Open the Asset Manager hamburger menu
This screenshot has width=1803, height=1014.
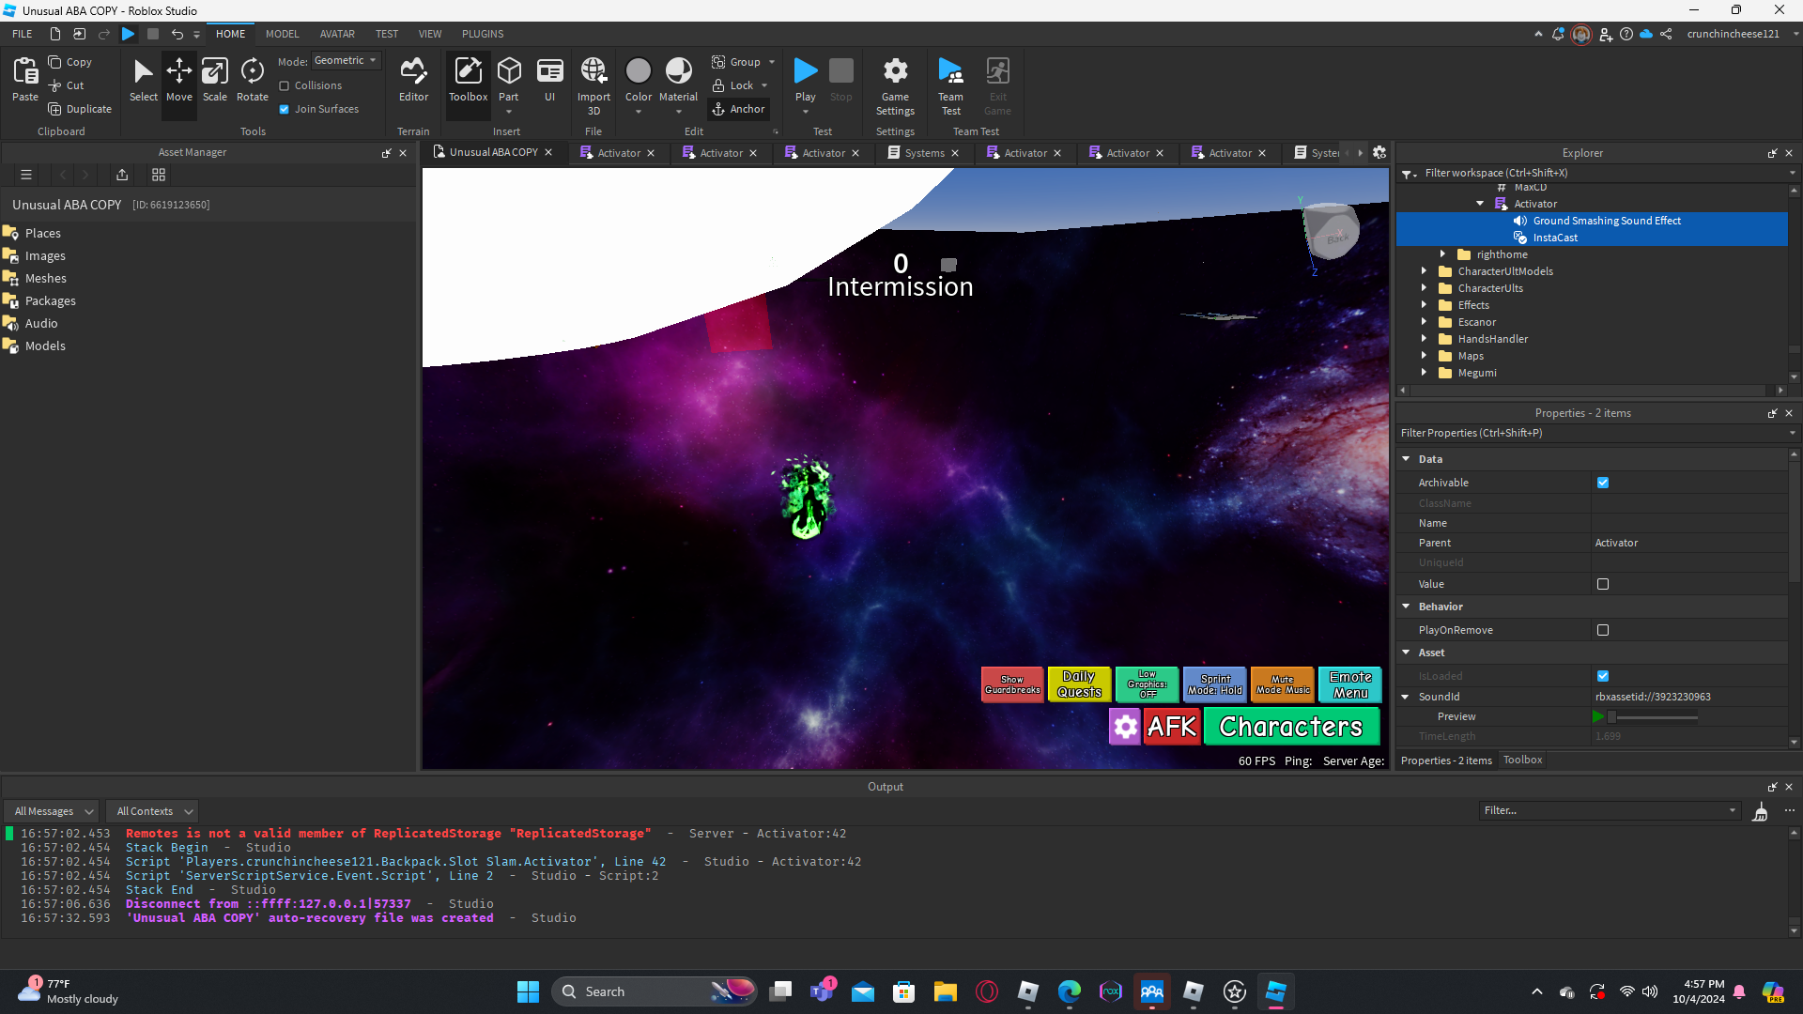[26, 175]
